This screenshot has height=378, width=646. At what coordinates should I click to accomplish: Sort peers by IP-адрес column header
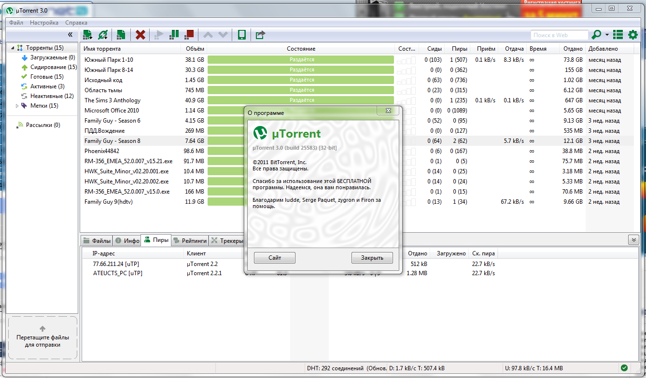click(x=133, y=253)
